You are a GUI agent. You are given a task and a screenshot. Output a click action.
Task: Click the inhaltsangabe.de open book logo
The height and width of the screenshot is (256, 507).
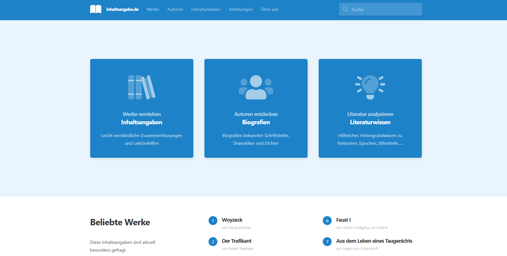(x=96, y=9)
